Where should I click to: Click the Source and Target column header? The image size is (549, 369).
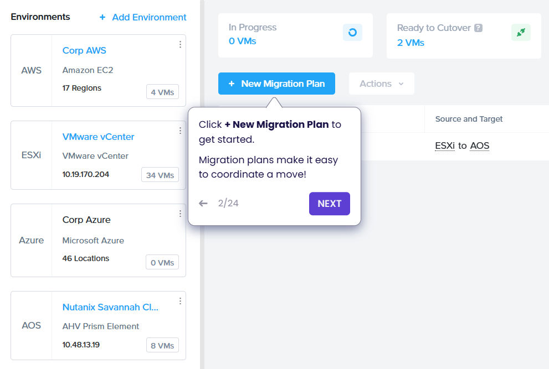469,119
